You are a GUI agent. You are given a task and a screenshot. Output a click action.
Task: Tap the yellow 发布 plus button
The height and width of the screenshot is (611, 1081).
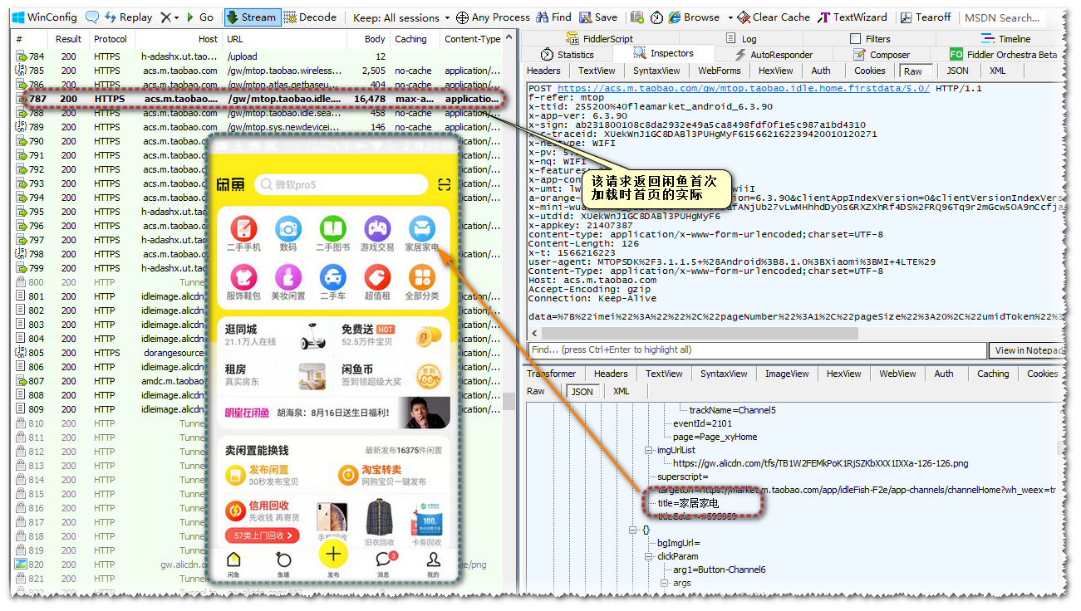333,555
